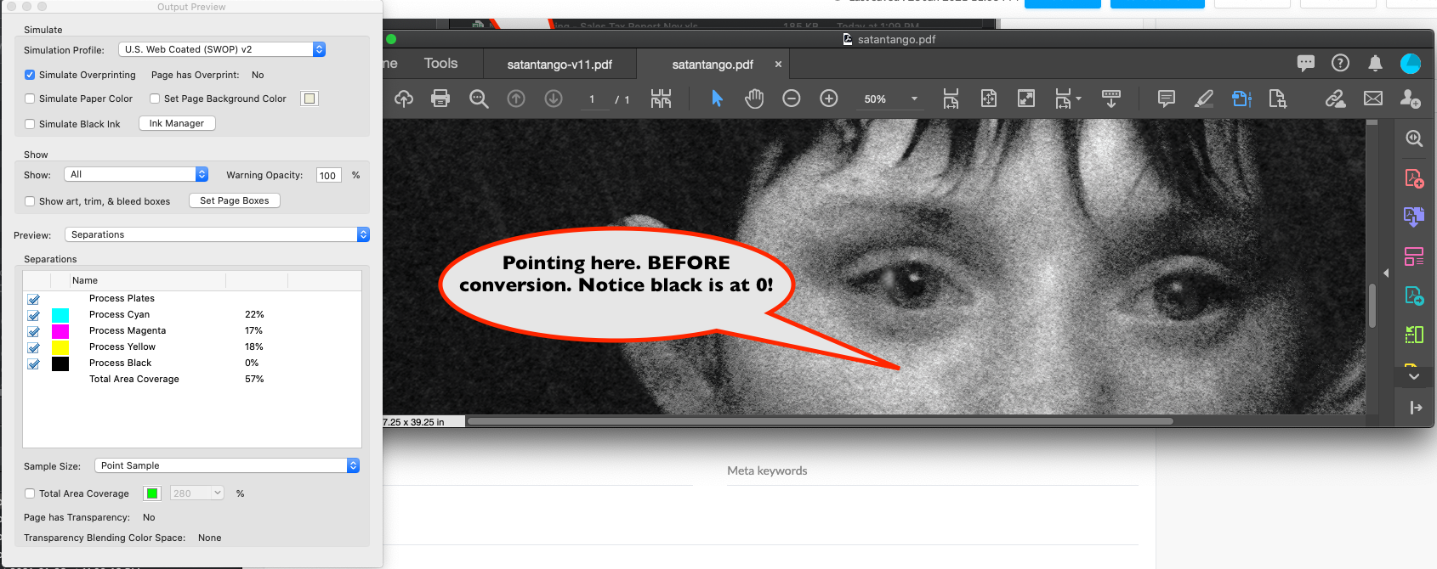Image resolution: width=1437 pixels, height=569 pixels.
Task: Click the upload to cloud icon
Action: (404, 99)
